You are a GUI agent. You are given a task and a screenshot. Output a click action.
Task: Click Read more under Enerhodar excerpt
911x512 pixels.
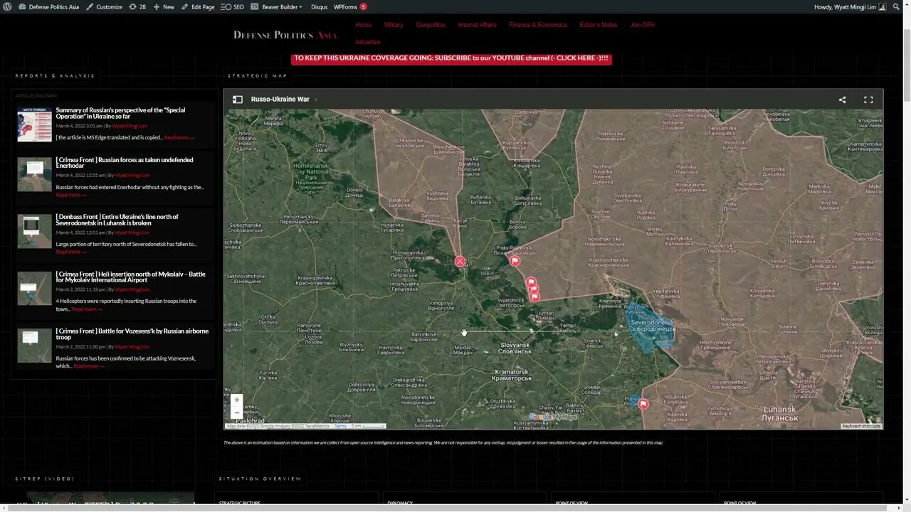point(71,195)
